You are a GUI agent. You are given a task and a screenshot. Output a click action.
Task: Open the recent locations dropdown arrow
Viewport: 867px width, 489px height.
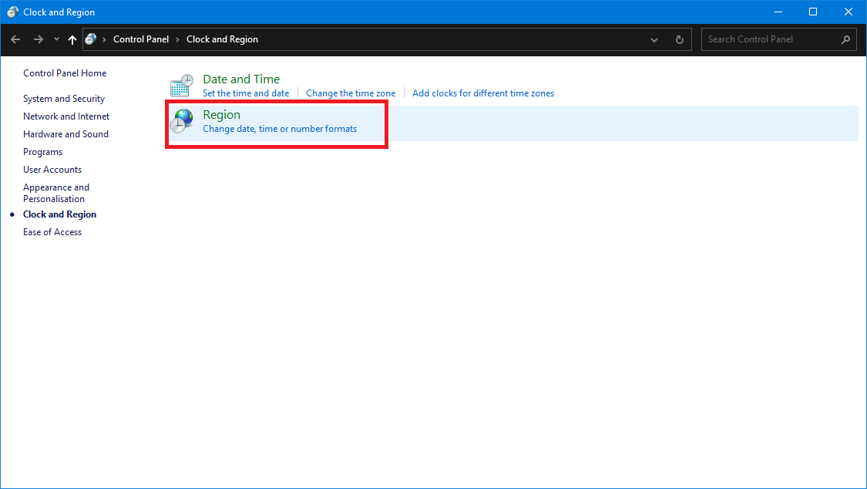(x=56, y=39)
